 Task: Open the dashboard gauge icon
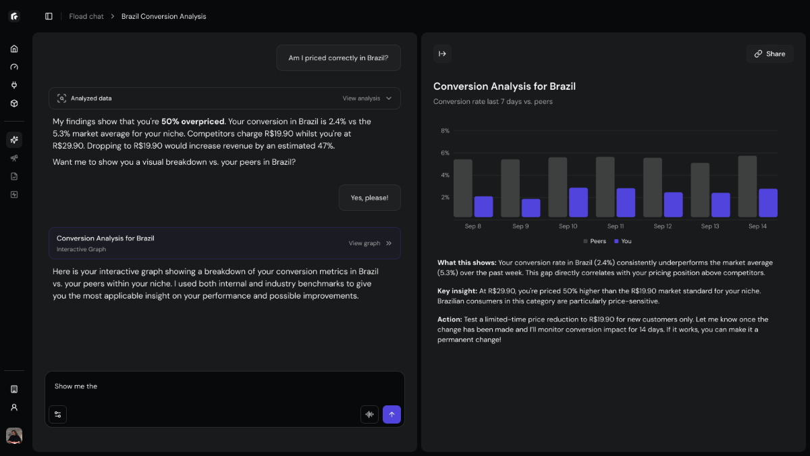14,67
